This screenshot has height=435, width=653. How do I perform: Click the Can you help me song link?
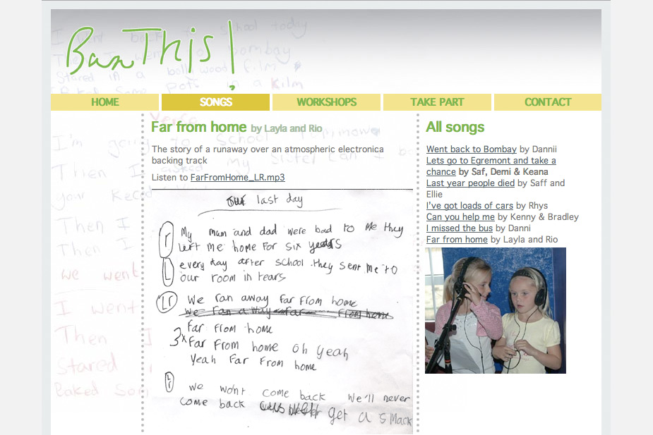[x=460, y=217]
